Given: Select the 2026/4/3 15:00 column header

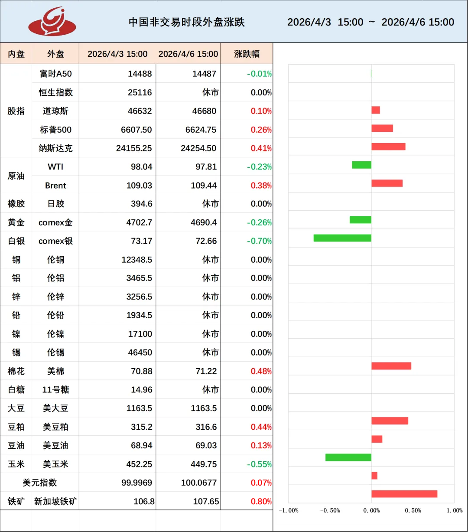Looking at the screenshot, I should coord(117,54).
